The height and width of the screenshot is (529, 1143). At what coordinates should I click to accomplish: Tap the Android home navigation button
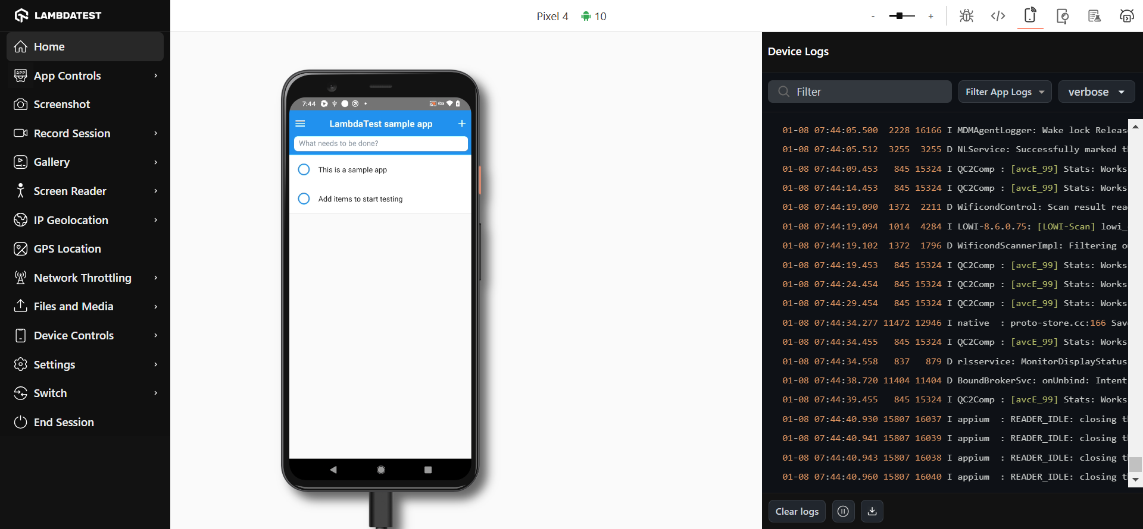(x=381, y=470)
